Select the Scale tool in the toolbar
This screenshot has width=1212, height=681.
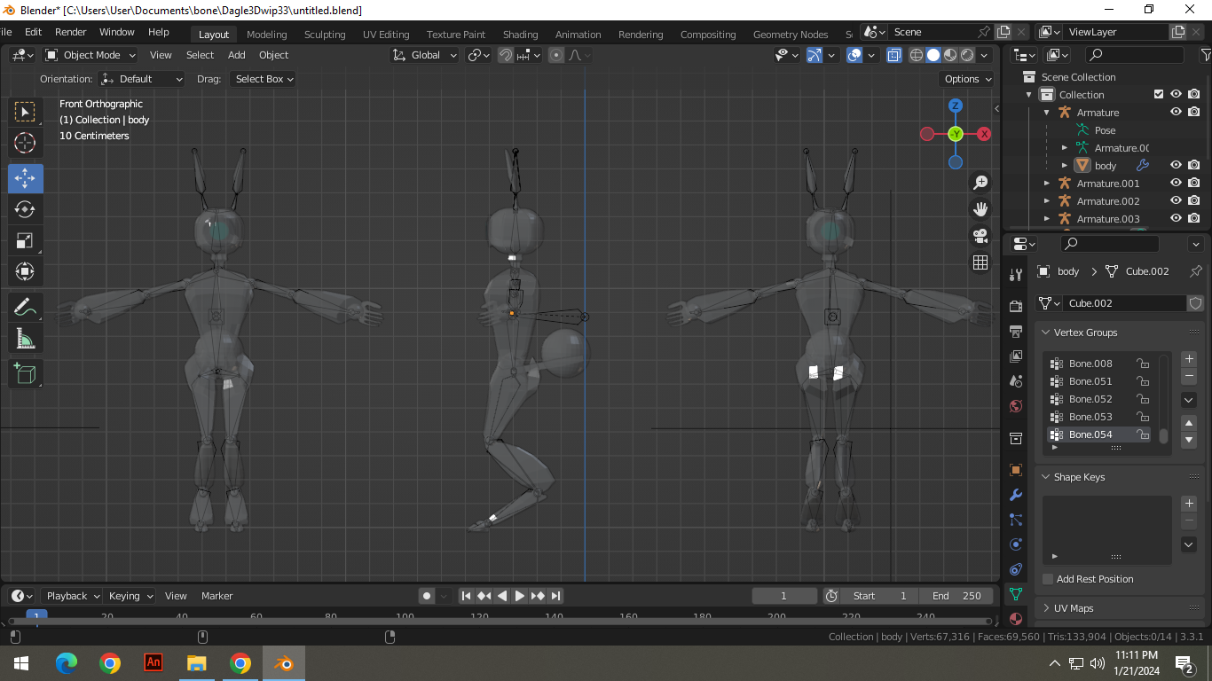click(x=25, y=240)
